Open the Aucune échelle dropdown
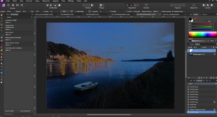 [x=12, y=111]
